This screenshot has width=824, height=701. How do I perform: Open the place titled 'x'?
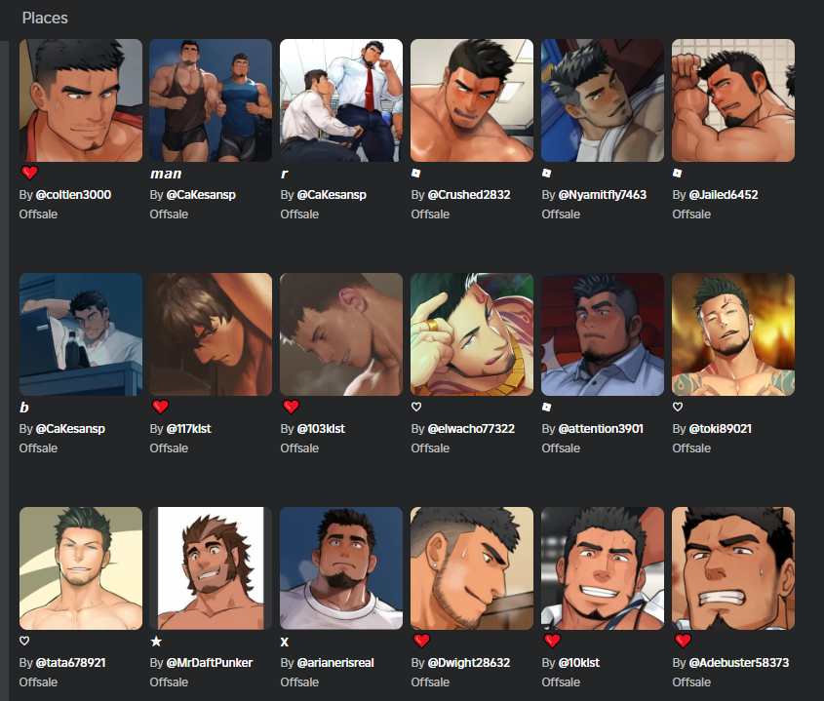point(285,642)
